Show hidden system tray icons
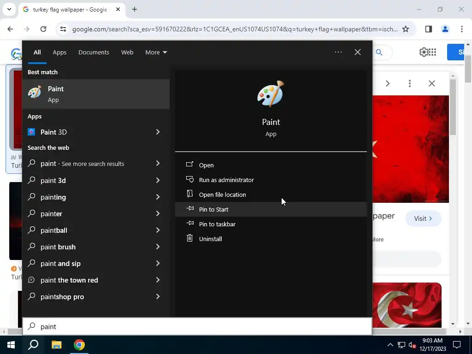The height and width of the screenshot is (354, 472). click(x=390, y=345)
